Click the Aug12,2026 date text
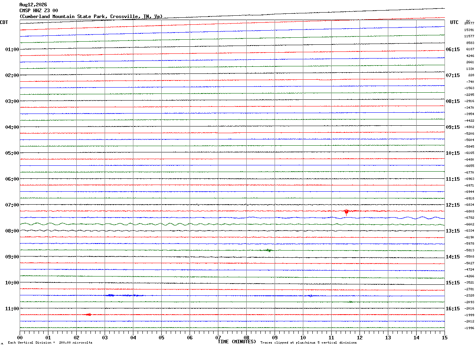 pos(33,5)
